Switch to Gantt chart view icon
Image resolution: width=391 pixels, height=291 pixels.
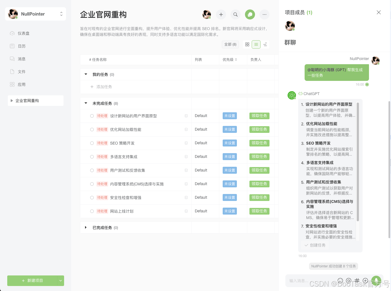pyautogui.click(x=265, y=44)
